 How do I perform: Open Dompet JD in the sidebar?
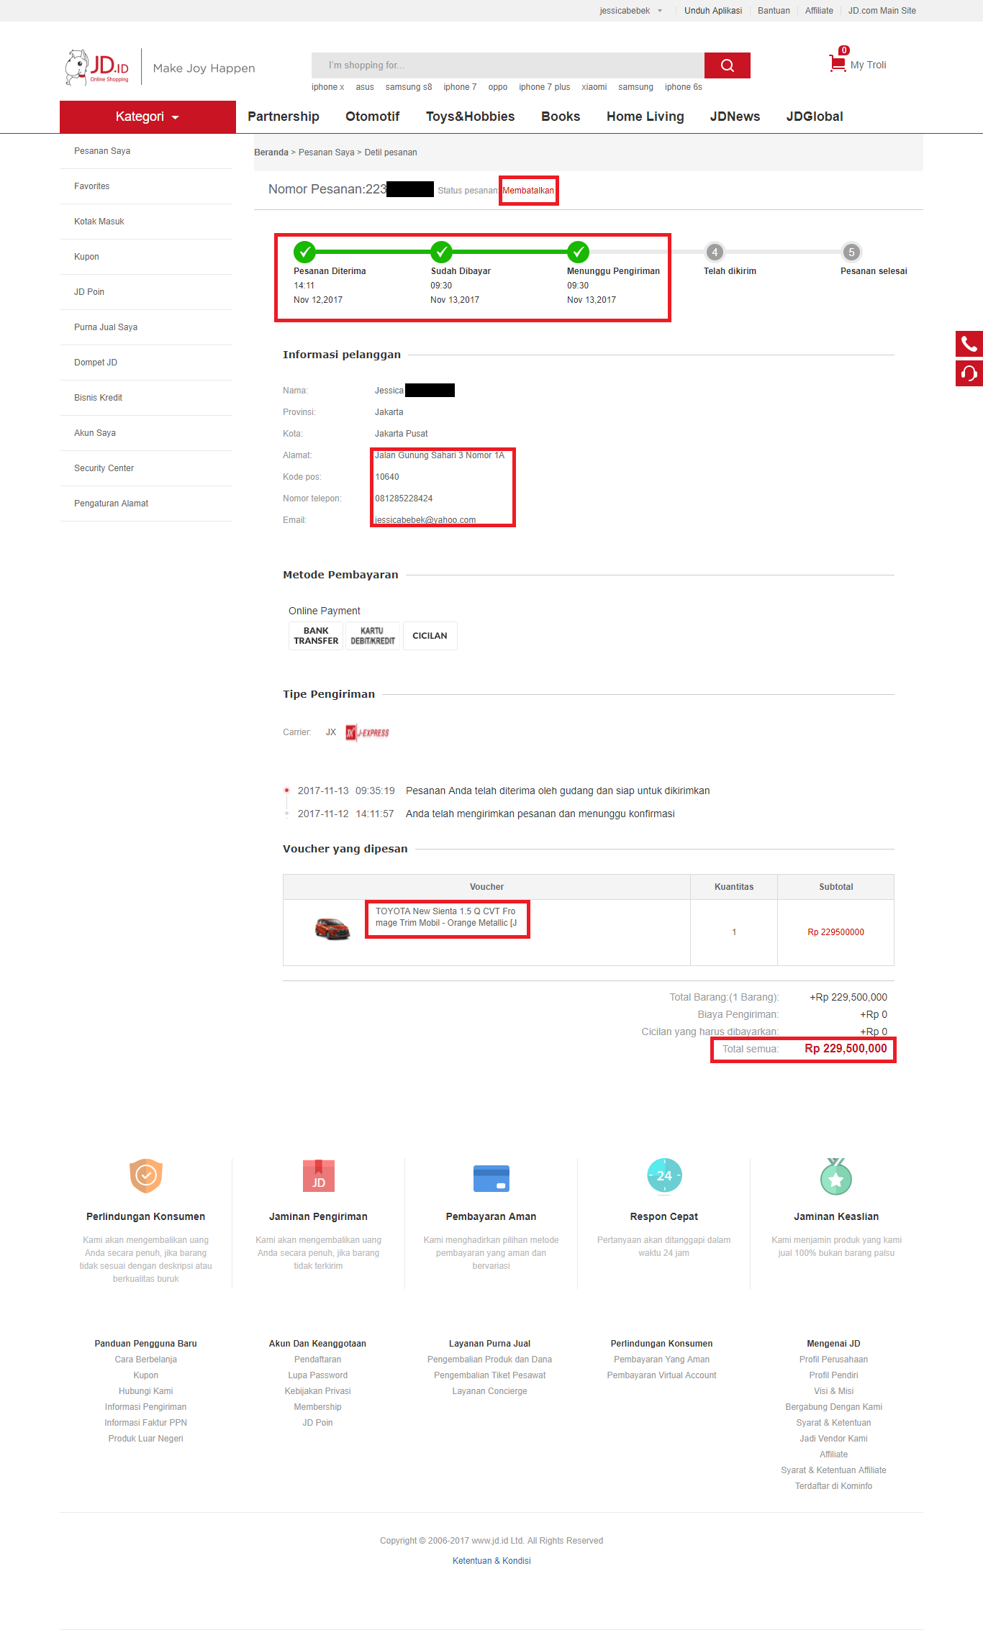point(96,363)
